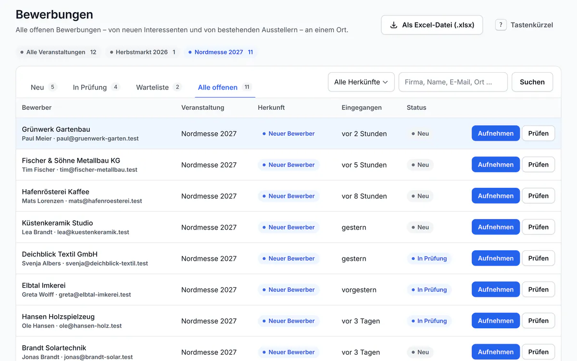Click Aufnehmen for Brandt Solartechnik
This screenshot has height=361, width=577.
pos(495,352)
